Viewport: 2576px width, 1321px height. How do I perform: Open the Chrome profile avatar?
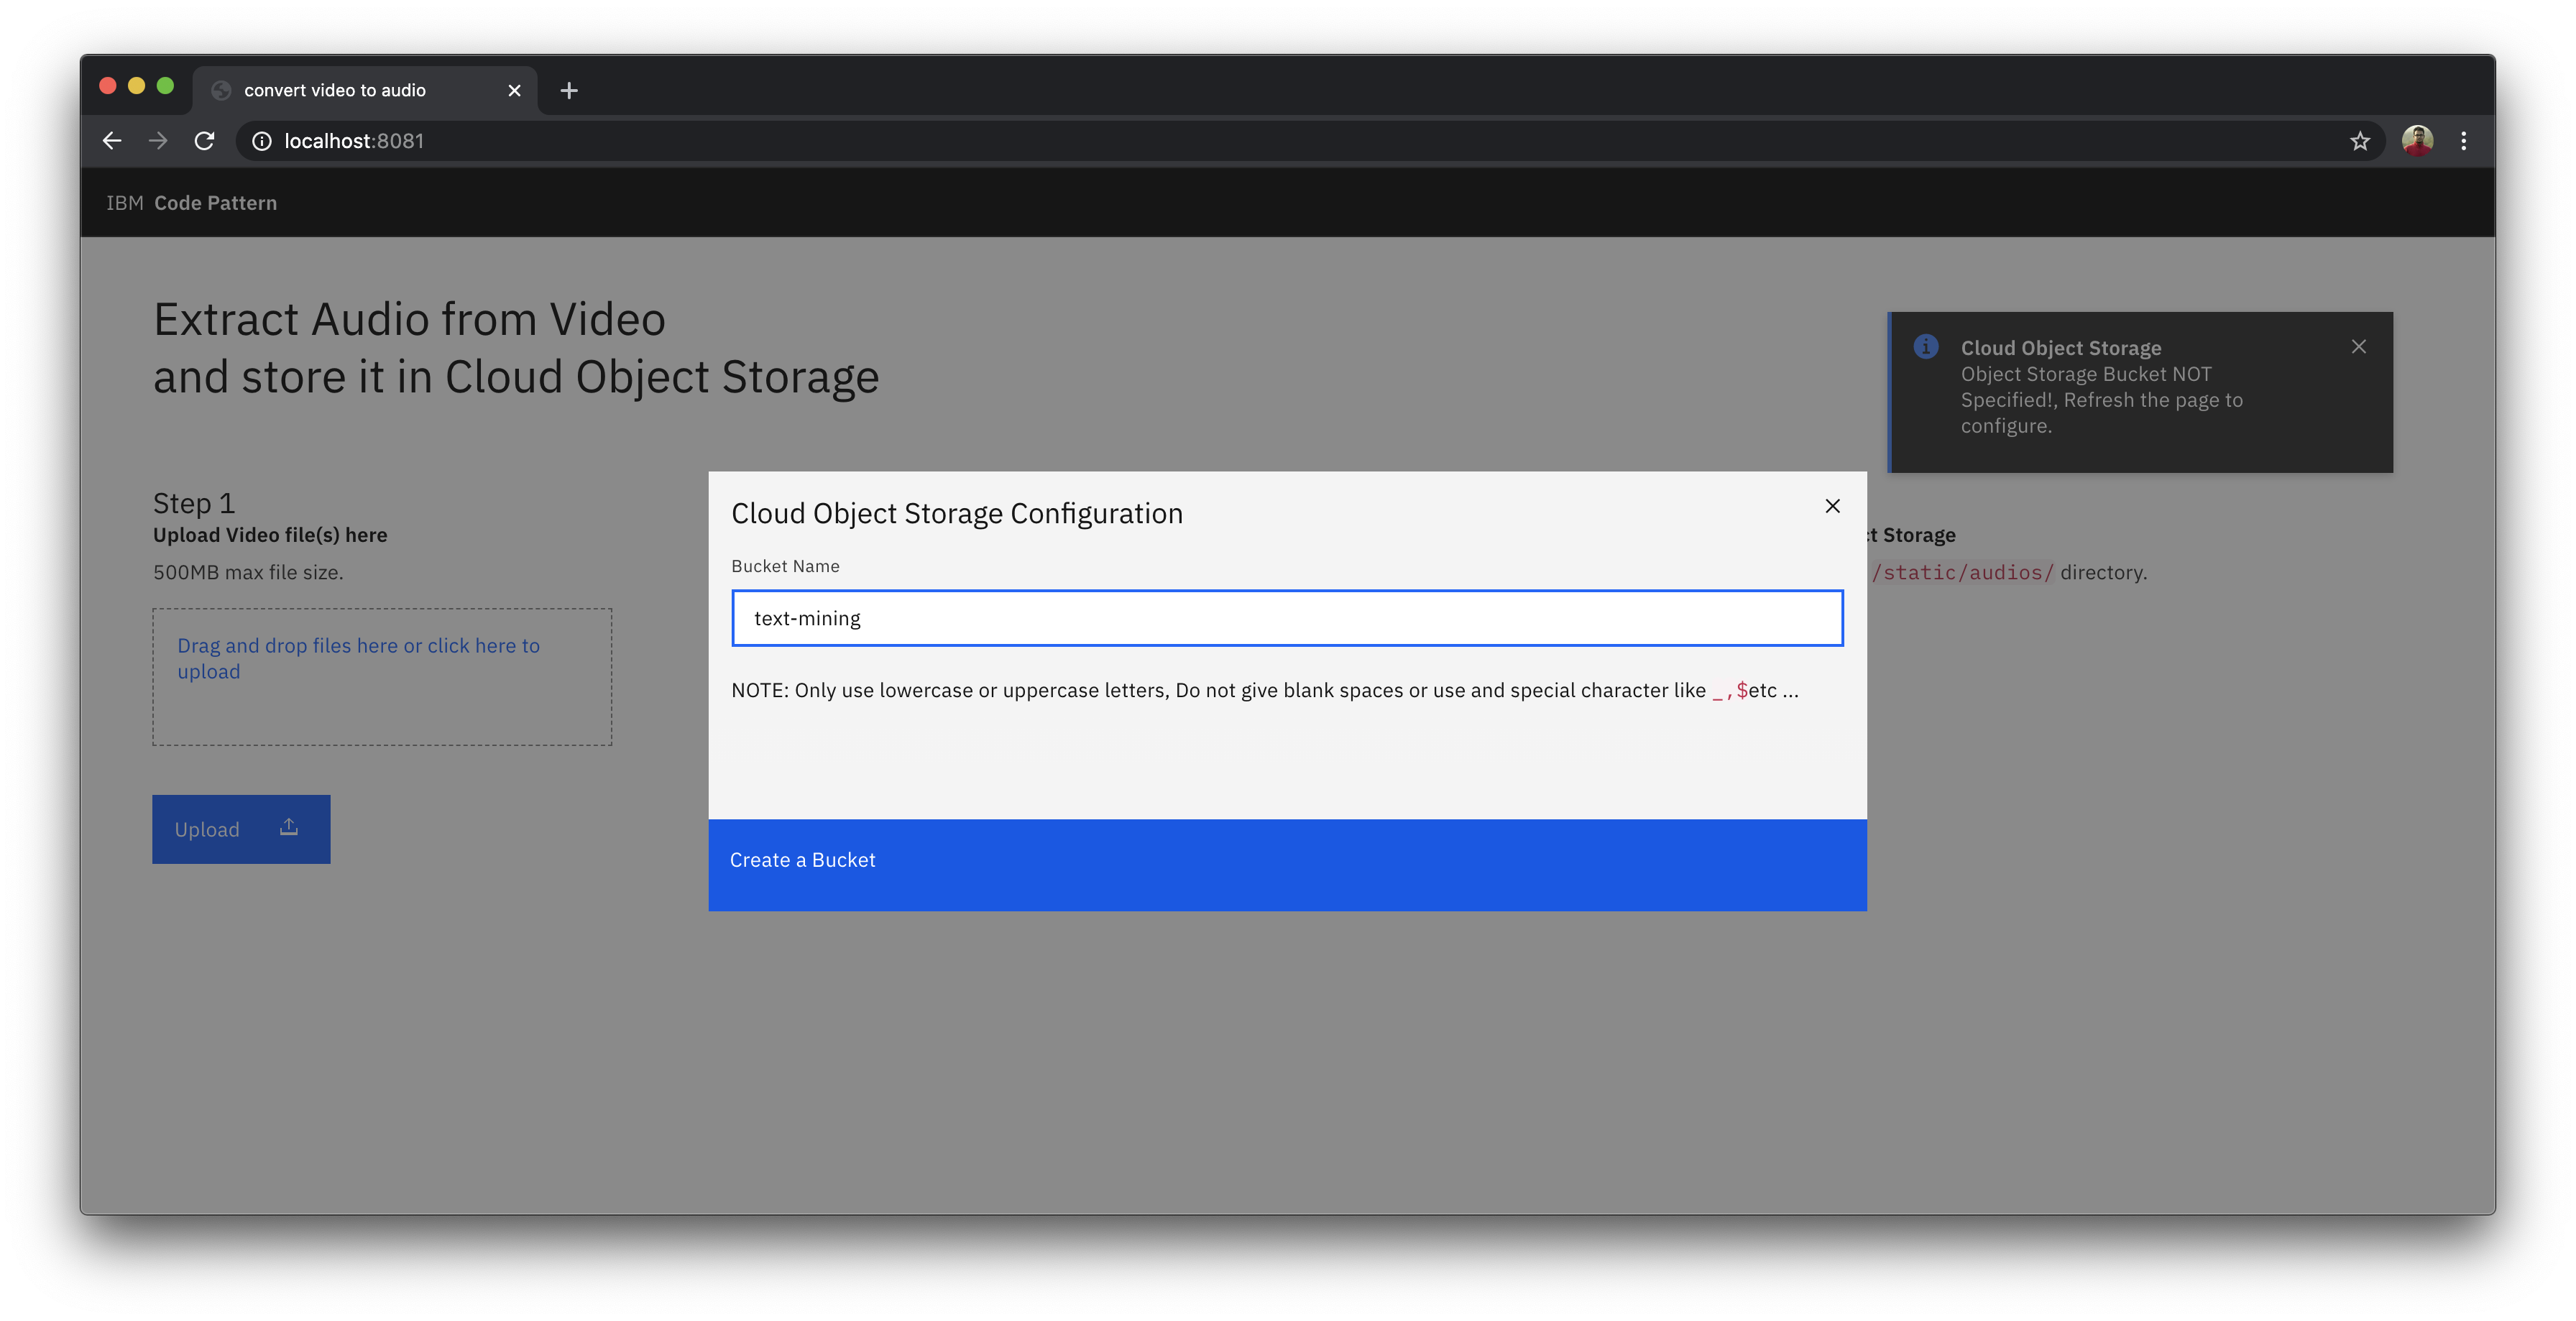coord(2417,141)
